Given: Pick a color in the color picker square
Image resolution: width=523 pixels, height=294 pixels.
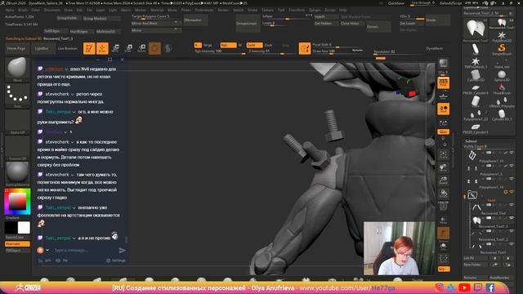Looking at the screenshot, I should pos(17,201).
